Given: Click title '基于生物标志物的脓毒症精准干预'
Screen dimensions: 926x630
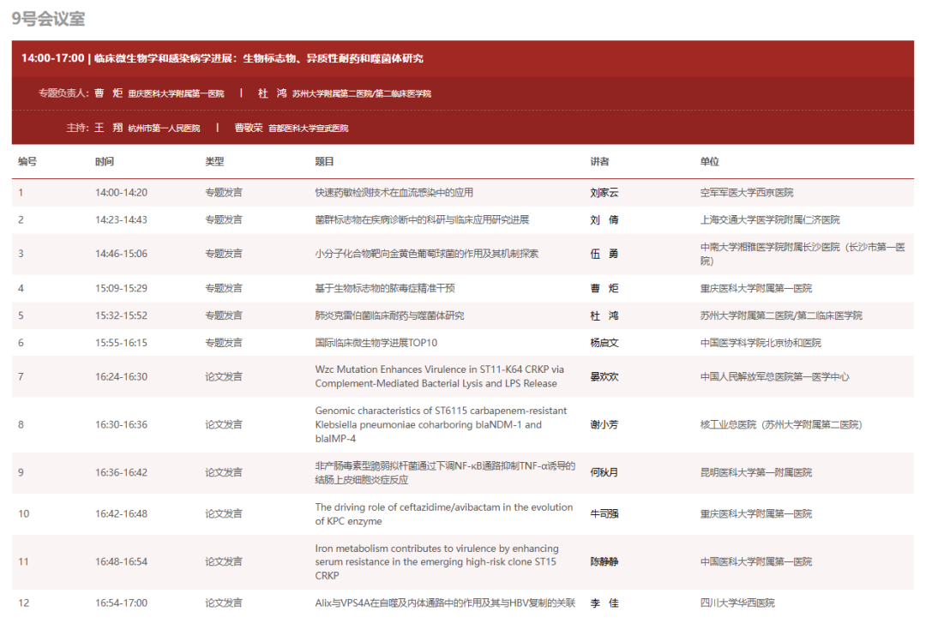Looking at the screenshot, I should pyautogui.click(x=384, y=288).
